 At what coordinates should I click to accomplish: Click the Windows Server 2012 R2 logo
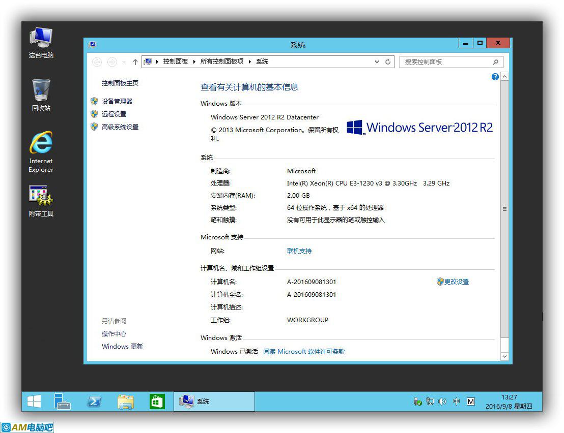(x=420, y=128)
